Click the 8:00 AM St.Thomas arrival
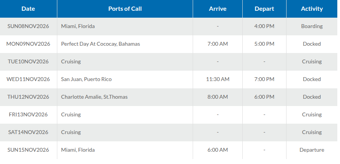The width and height of the screenshot is (340, 164). point(217,97)
